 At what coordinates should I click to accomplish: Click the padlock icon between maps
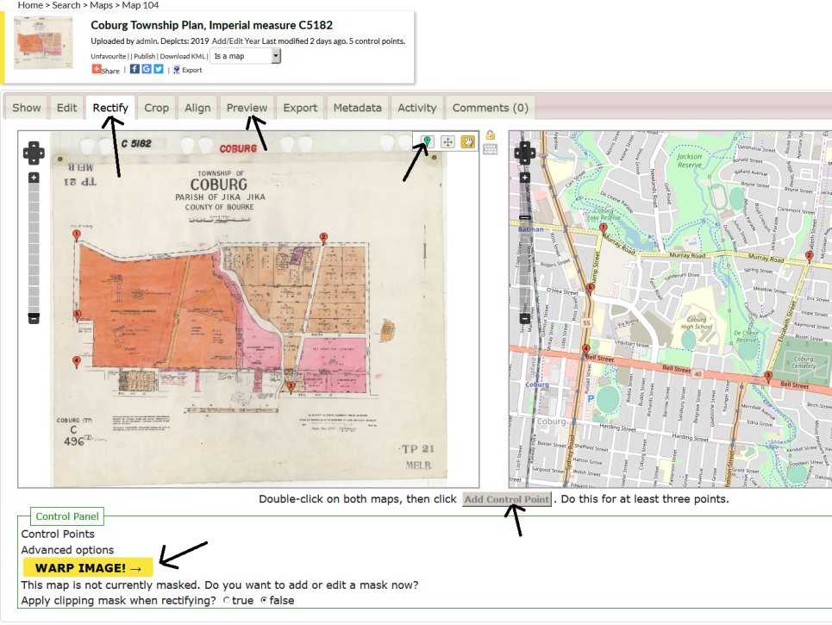click(x=490, y=135)
